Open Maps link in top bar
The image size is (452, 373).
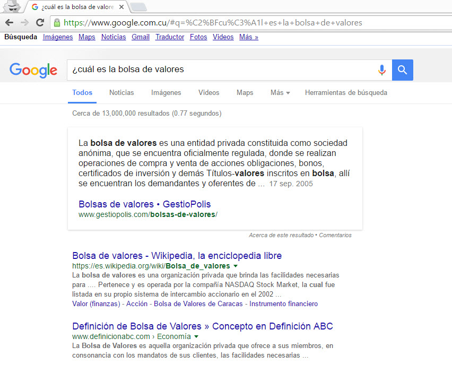(87, 37)
